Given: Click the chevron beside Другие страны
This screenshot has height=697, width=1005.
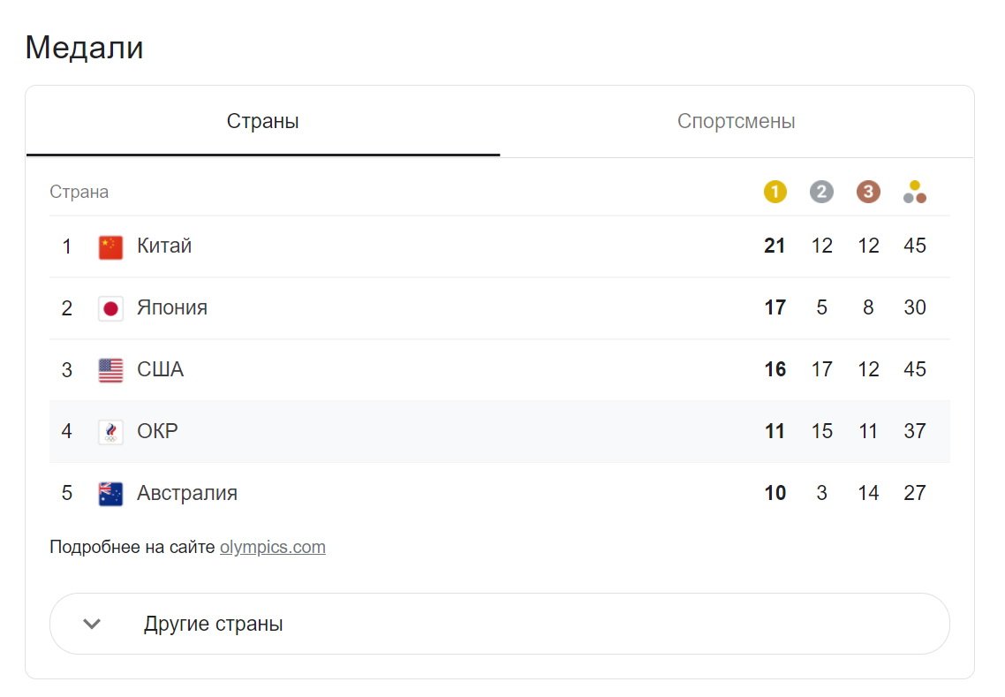Looking at the screenshot, I should 92,624.
